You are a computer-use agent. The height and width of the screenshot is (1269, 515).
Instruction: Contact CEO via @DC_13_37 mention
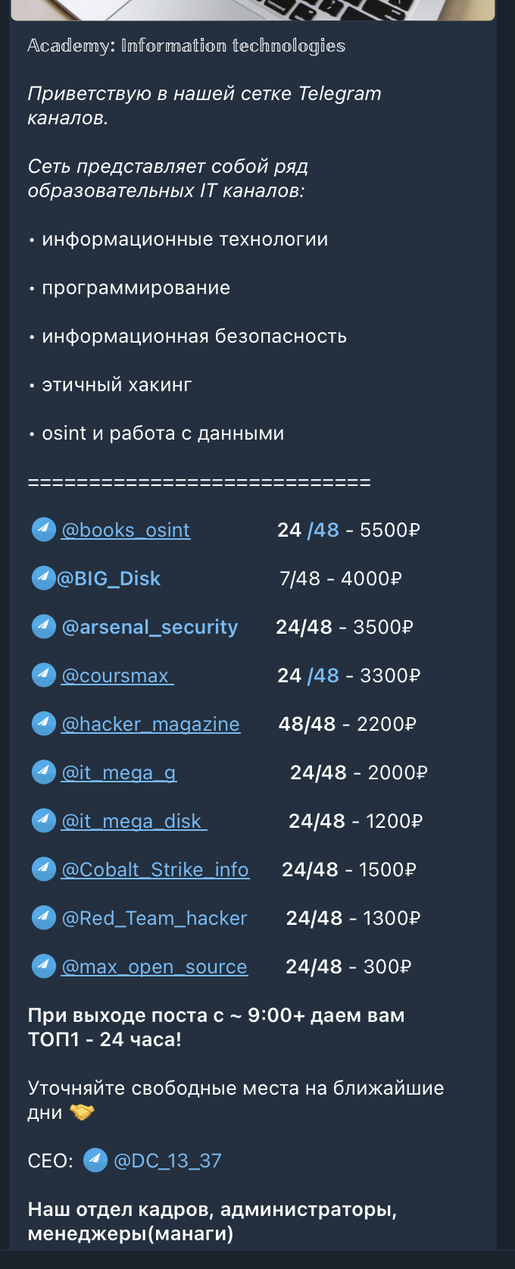coord(167,1161)
